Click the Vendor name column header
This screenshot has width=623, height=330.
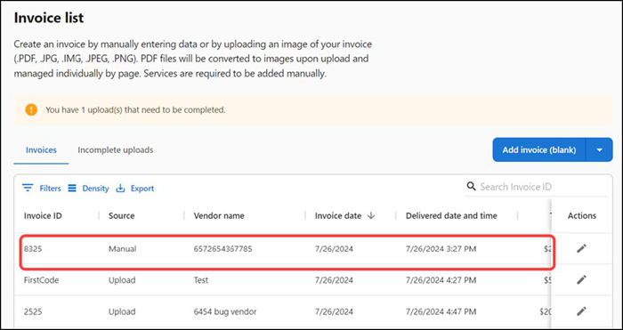219,215
